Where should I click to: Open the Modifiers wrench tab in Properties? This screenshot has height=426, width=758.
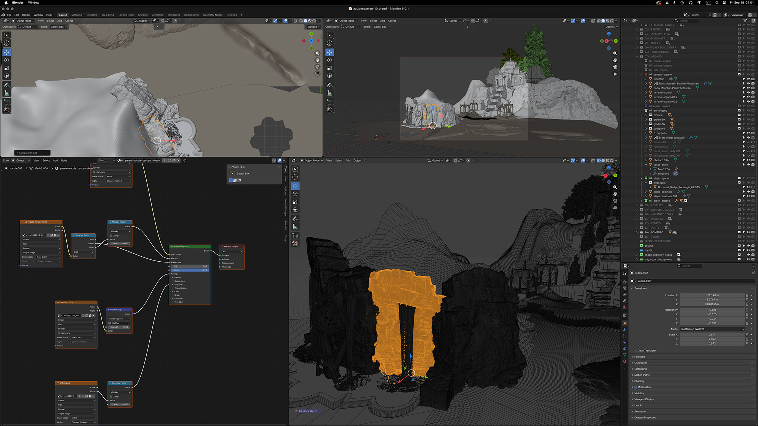625,329
